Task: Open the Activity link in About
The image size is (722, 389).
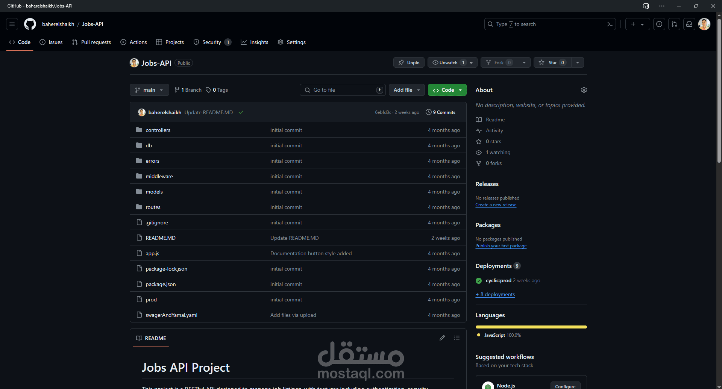Action: 494,130
